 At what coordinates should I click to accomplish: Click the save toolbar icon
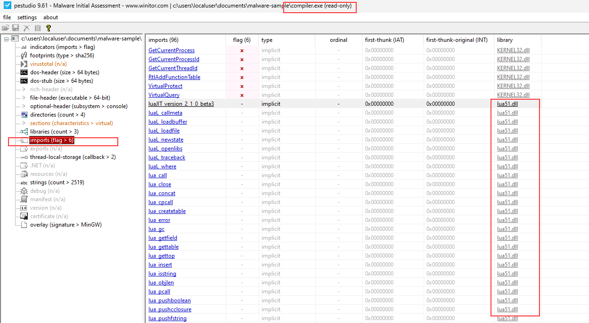[16, 28]
